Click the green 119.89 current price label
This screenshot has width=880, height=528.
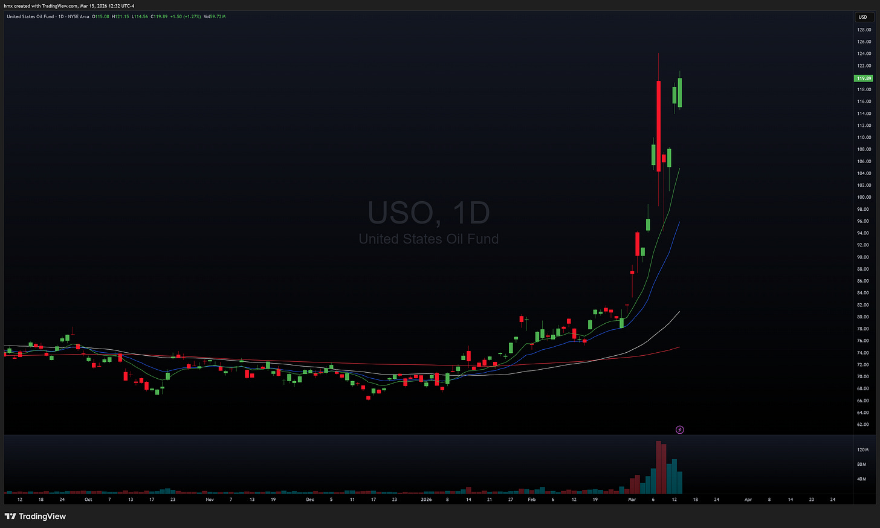864,79
